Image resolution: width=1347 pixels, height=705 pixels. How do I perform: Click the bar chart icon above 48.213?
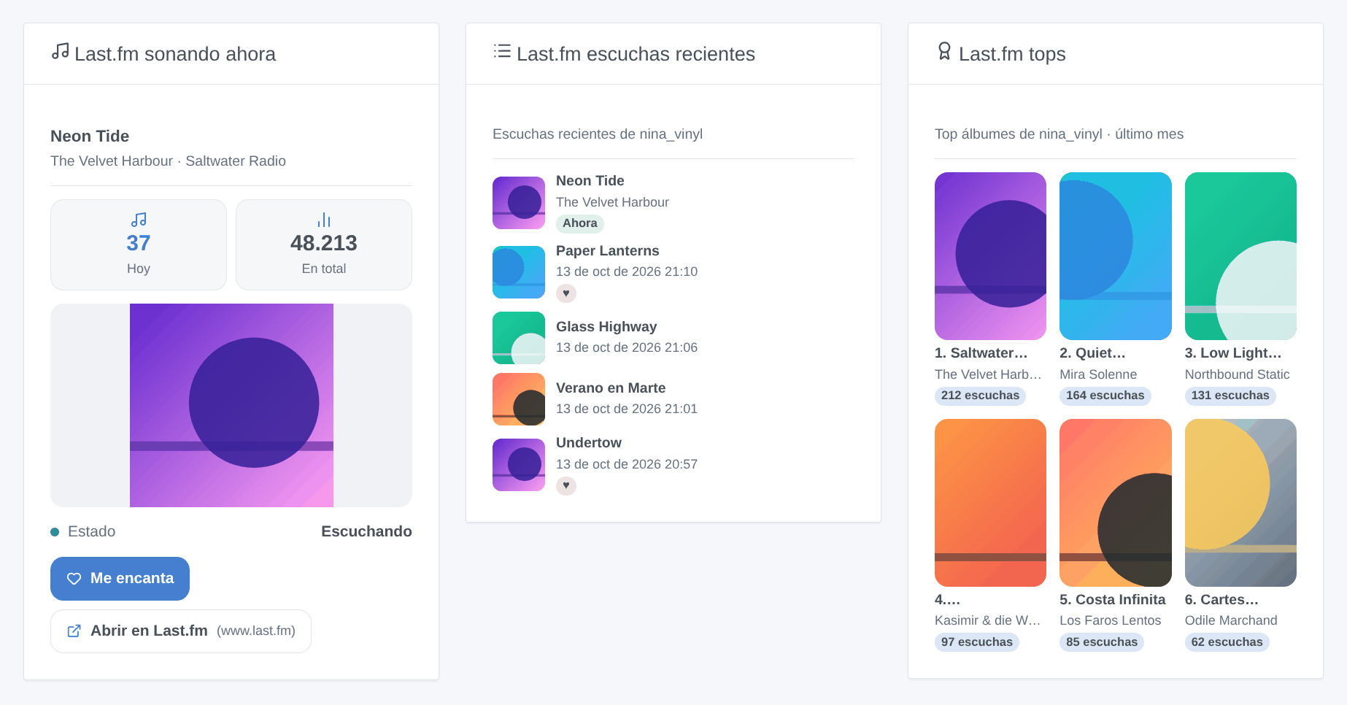(x=324, y=220)
